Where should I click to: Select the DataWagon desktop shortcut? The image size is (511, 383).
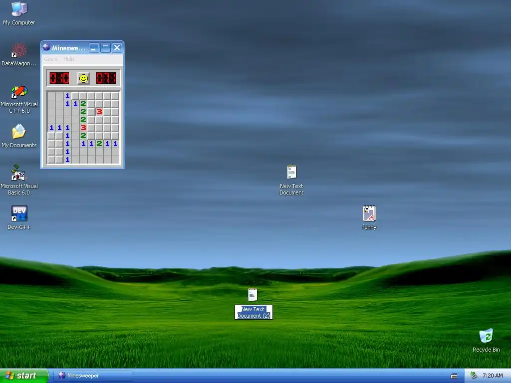19,55
